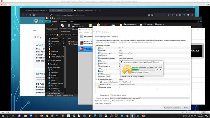Screen dimensions: 210x118
Task: Switch to the Kioptrix 2014 browser tab
Action: point(36,10)
